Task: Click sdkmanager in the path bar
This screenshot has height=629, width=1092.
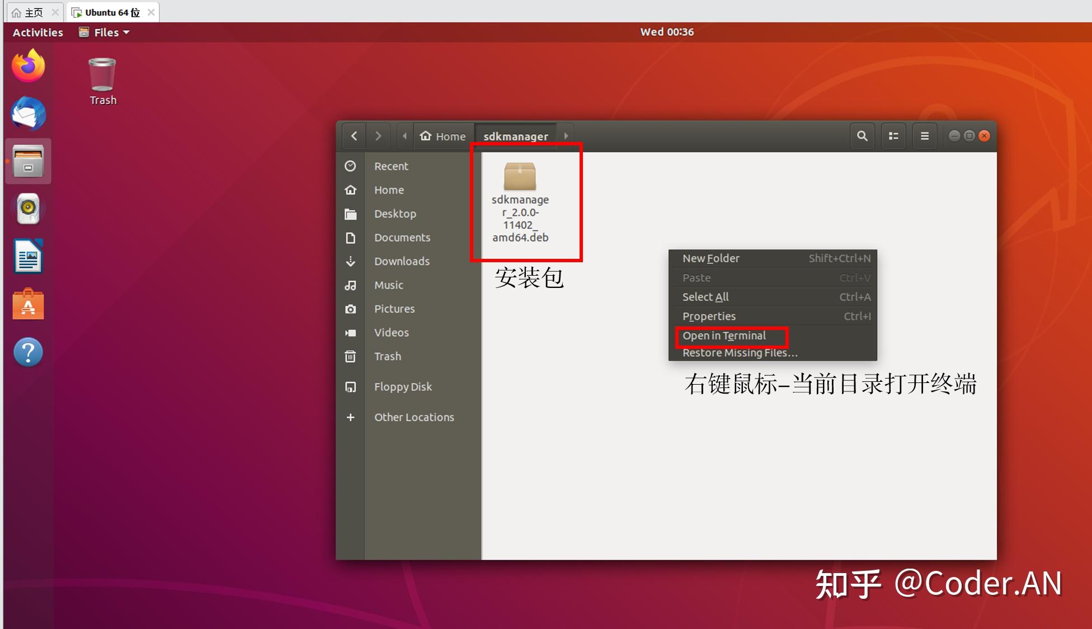Action: [x=516, y=136]
